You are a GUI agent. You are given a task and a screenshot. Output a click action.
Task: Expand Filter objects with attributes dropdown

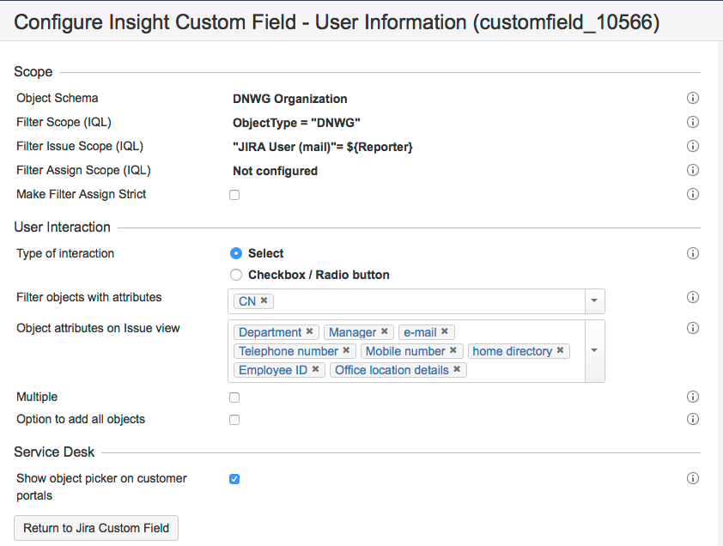(594, 301)
